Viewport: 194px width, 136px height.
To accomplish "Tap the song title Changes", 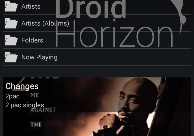I will pyautogui.click(x=22, y=86).
